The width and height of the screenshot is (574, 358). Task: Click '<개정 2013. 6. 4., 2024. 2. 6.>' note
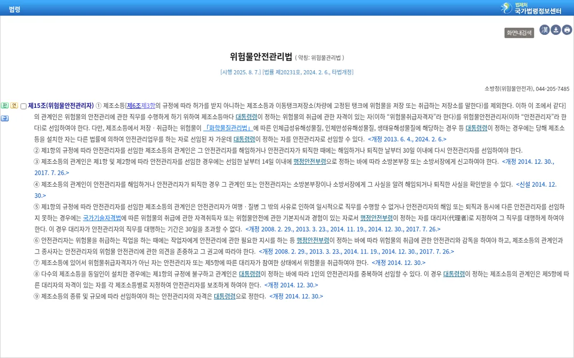tap(407, 139)
